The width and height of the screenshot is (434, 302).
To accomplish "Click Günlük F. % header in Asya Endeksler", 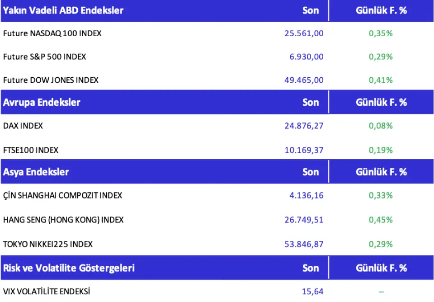I will (381, 172).
